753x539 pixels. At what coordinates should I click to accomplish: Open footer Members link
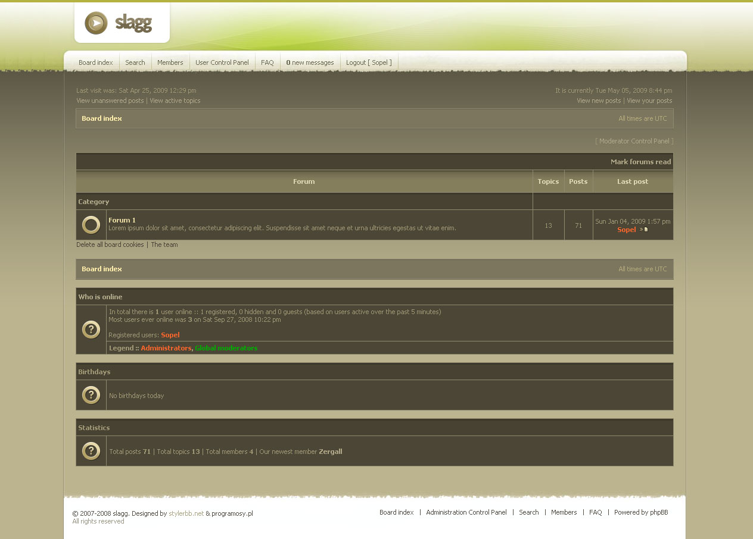pos(564,512)
